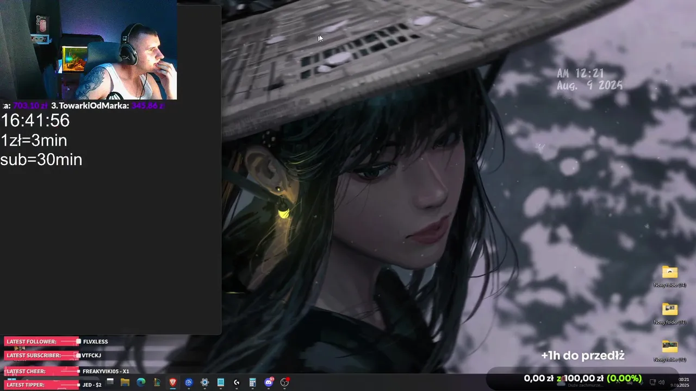Open the blue camera app taskbar icon

tap(189, 382)
